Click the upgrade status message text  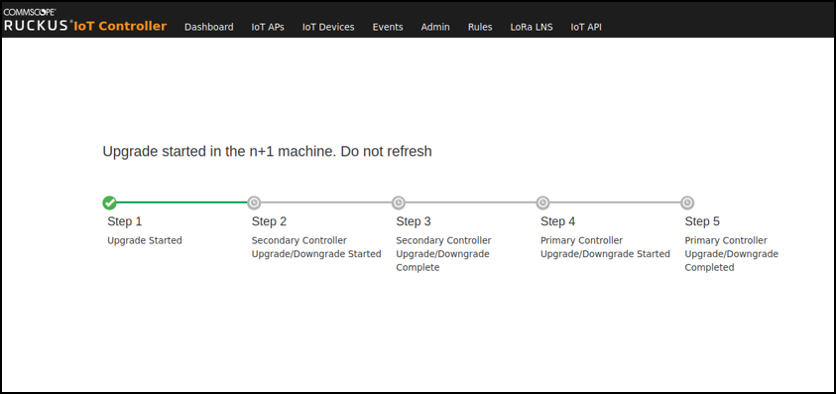click(x=267, y=152)
